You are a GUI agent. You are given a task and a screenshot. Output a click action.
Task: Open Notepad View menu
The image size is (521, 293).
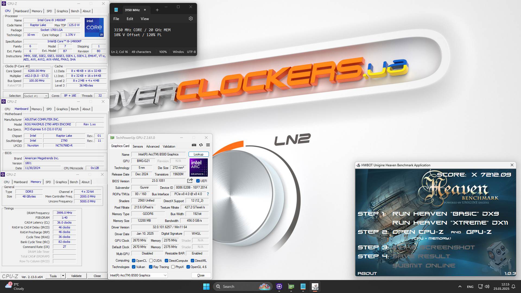point(145,19)
